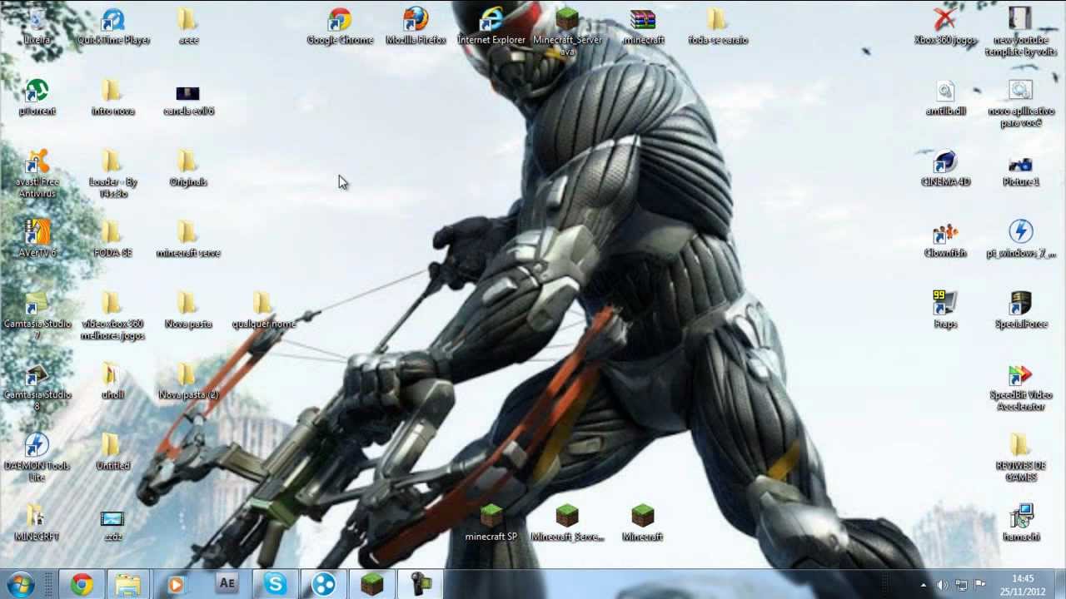Select the minecraft SP desktop icon
This screenshot has height=599, width=1066.
tap(491, 523)
